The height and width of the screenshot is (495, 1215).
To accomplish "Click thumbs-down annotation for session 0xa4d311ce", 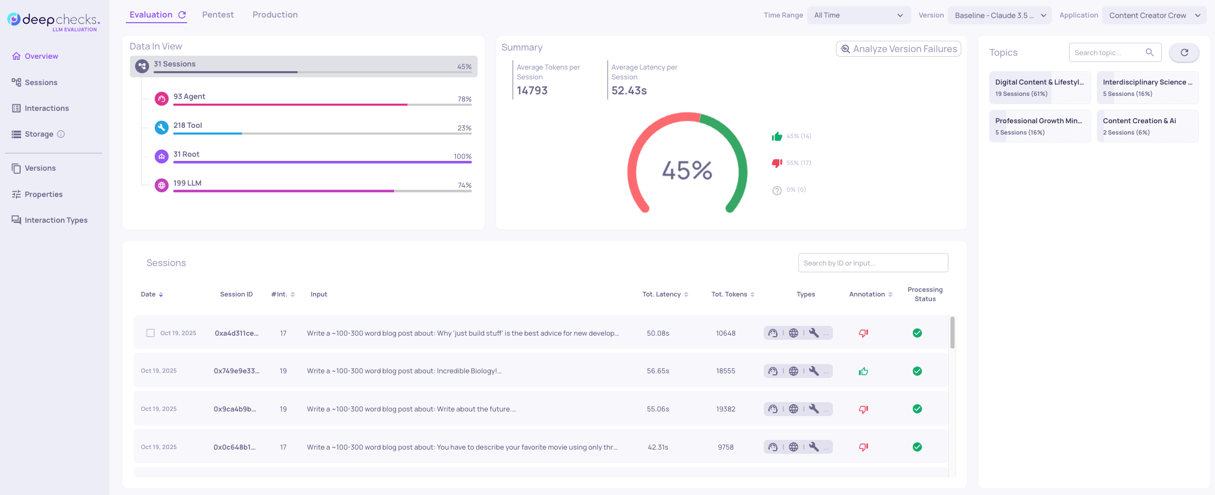I will pos(863,333).
